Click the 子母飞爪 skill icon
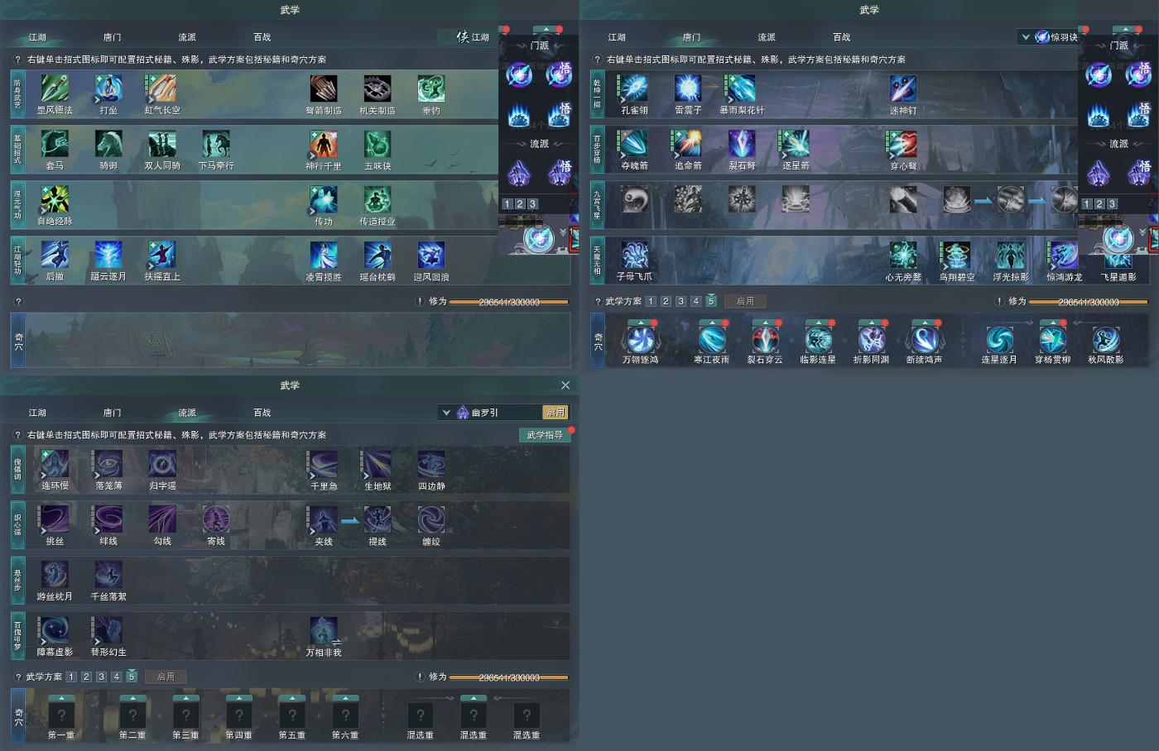The width and height of the screenshot is (1159, 751). coord(634,255)
